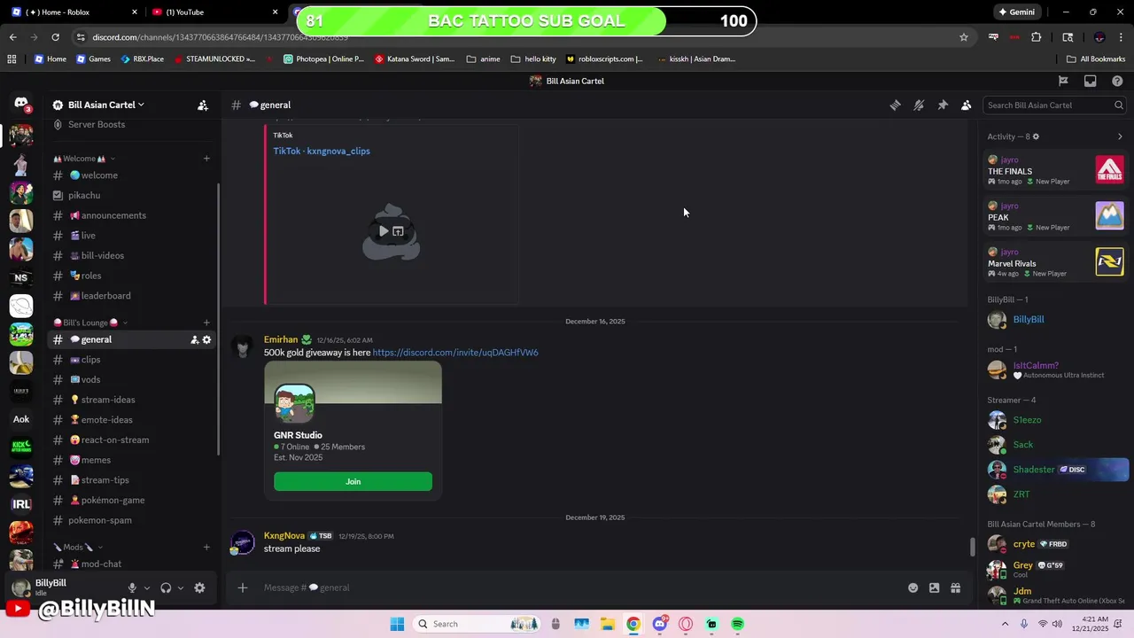Focus the Message #general text box
This screenshot has width=1134, height=638.
tap(580, 587)
